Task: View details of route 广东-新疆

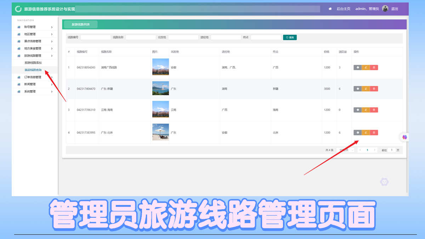Action: point(358,89)
